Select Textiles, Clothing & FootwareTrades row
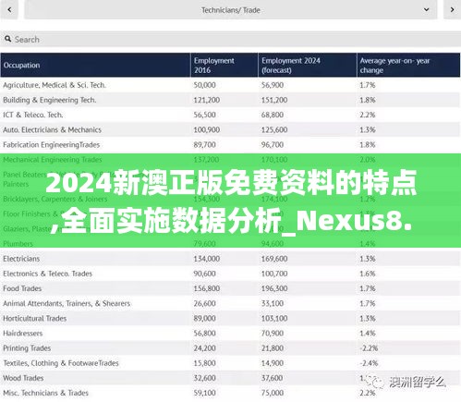This screenshot has width=461, height=402. 230,363
